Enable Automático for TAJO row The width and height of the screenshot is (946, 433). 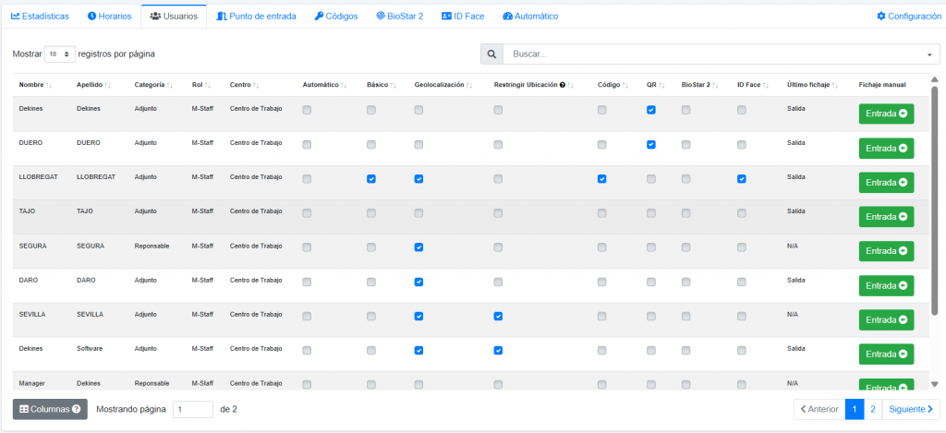click(307, 213)
